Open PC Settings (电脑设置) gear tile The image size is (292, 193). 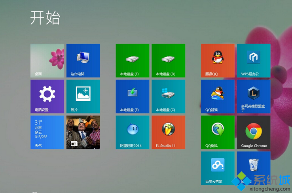47,96
